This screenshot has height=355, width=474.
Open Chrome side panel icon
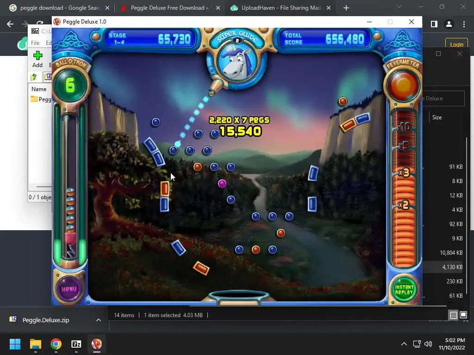coord(434,24)
